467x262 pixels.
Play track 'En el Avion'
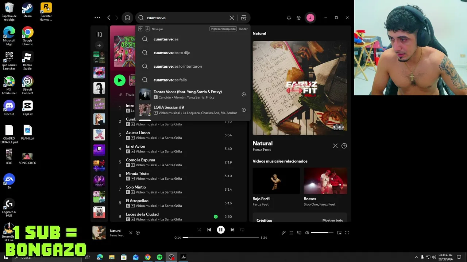[x=135, y=146]
